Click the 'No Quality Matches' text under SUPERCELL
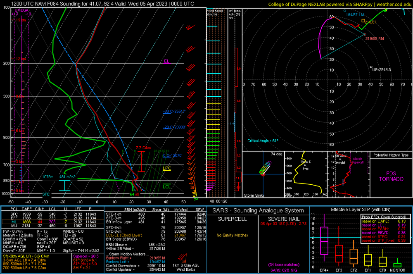 (232, 235)
